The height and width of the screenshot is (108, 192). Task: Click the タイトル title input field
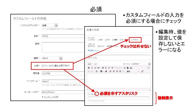coord(119,58)
